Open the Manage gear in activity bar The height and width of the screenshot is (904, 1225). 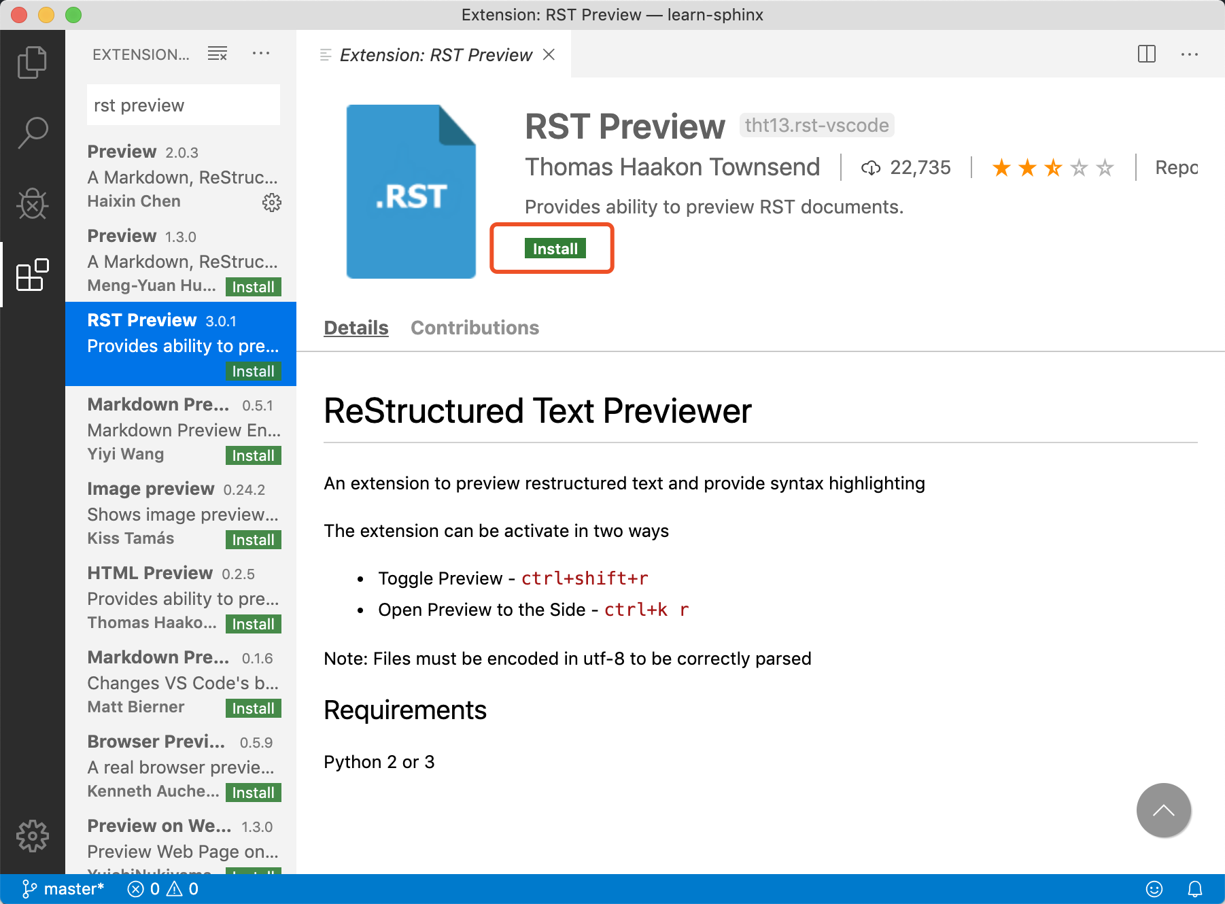point(32,836)
